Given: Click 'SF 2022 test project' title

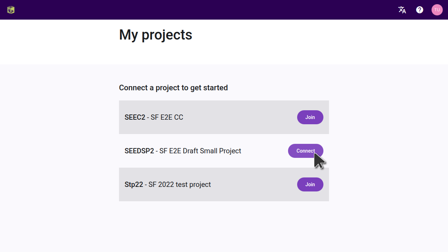Looking at the screenshot, I should [180, 184].
